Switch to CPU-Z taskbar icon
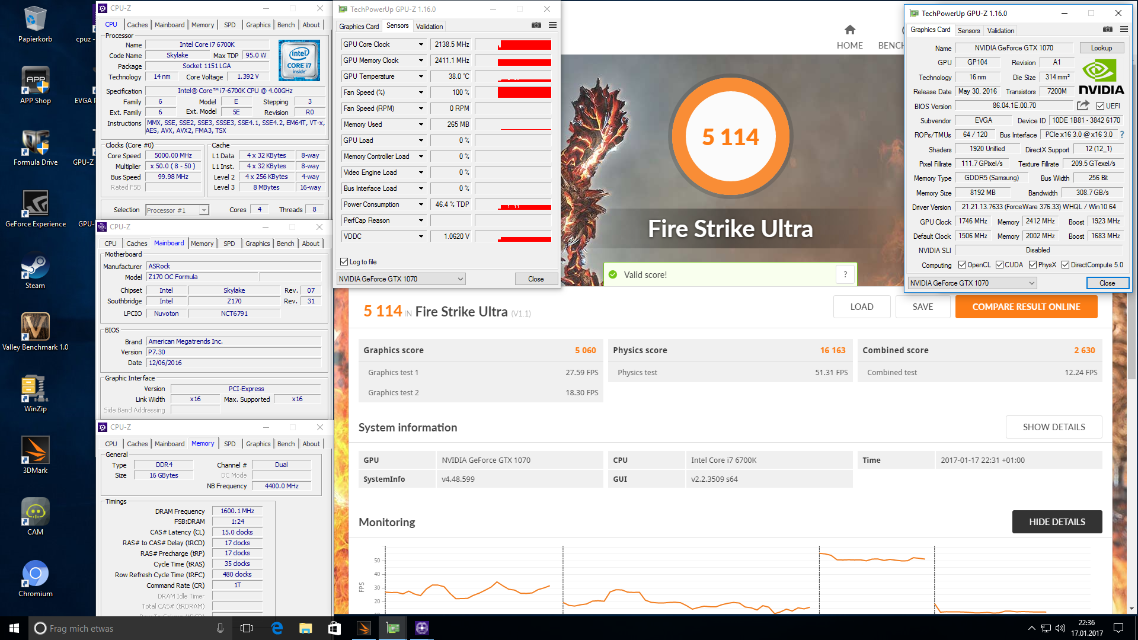Viewport: 1138px width, 640px height. point(421,628)
